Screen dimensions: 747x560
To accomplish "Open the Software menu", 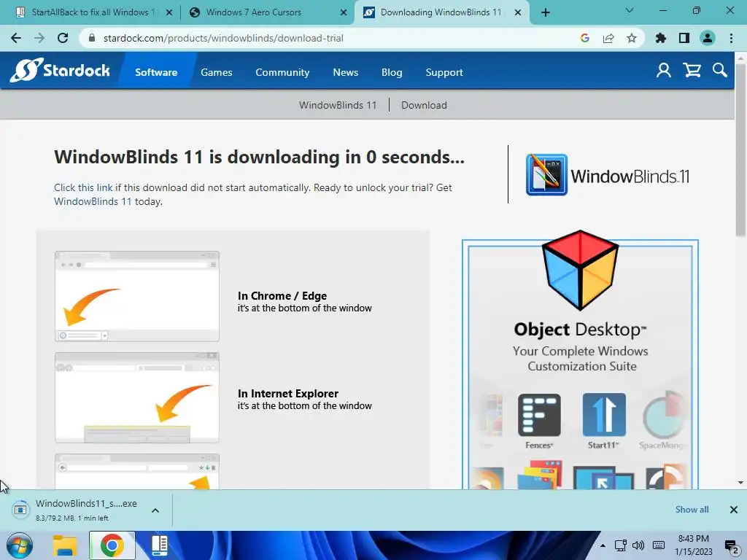I will [156, 72].
